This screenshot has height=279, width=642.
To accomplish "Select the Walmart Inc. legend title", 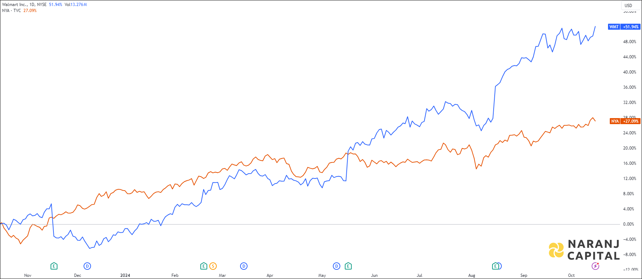I will tap(15, 5).
